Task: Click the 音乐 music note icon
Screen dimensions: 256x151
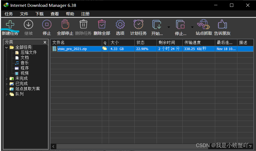Action: pos(17,63)
